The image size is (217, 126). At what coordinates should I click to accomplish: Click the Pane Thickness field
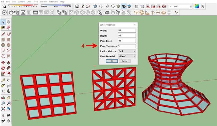click(127, 46)
